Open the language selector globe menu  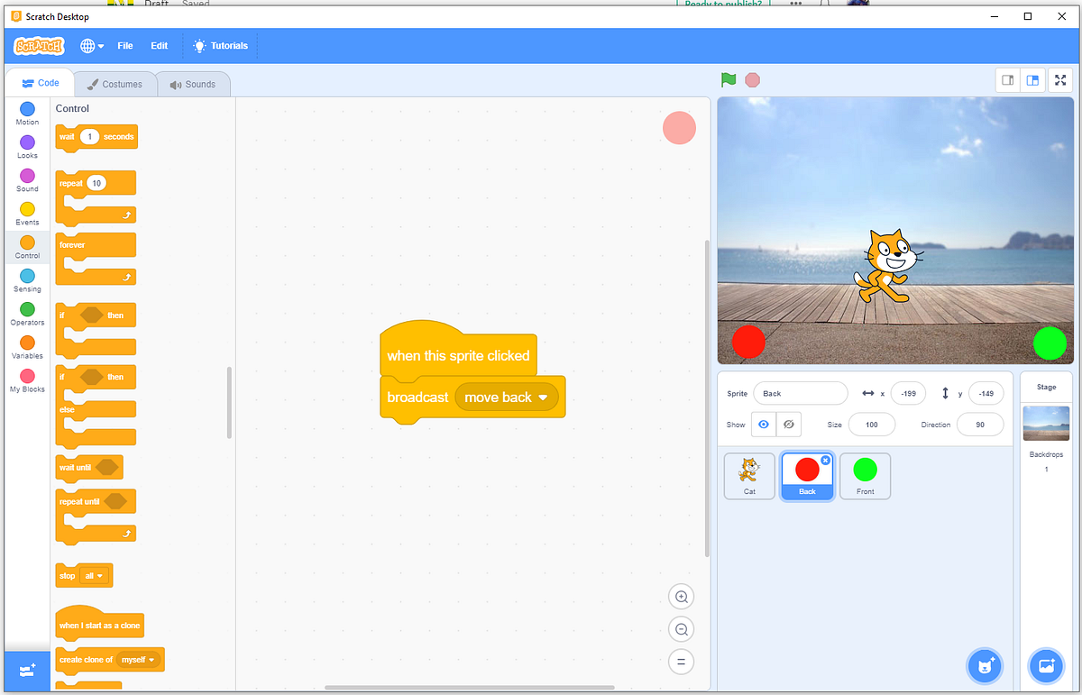(88, 45)
